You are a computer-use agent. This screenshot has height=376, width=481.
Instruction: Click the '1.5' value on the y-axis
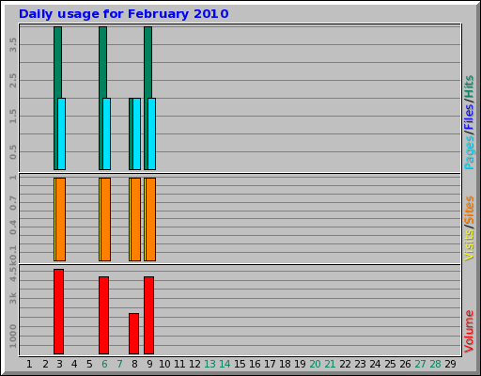(x=13, y=117)
